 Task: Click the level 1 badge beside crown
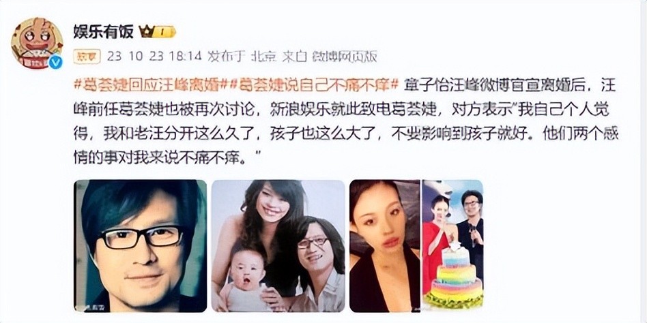click(x=166, y=31)
